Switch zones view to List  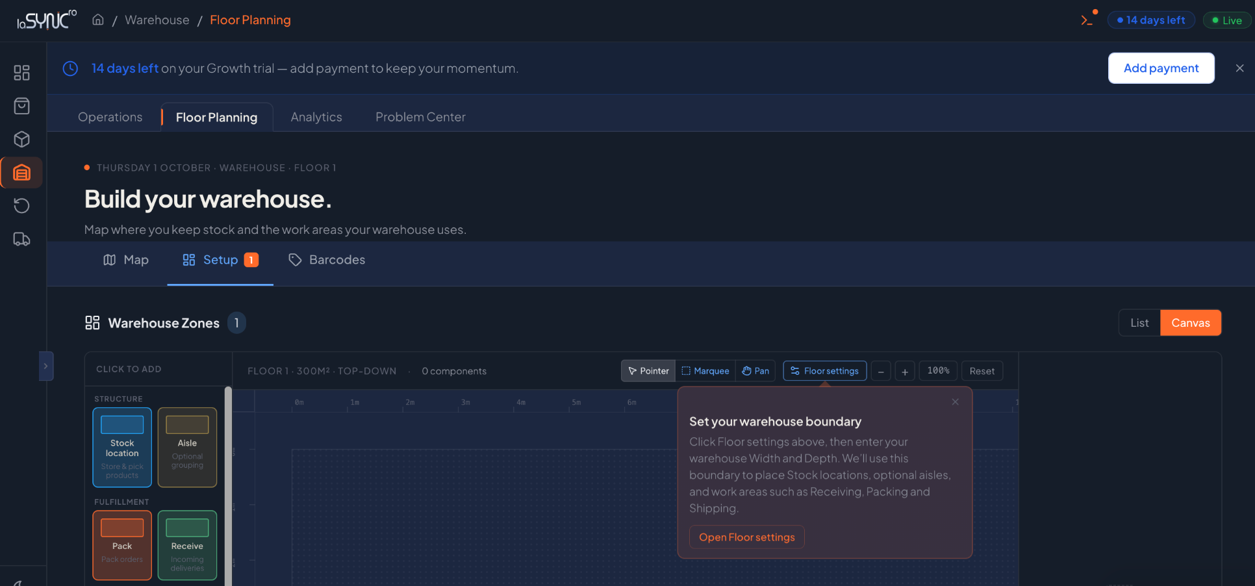pos(1139,323)
